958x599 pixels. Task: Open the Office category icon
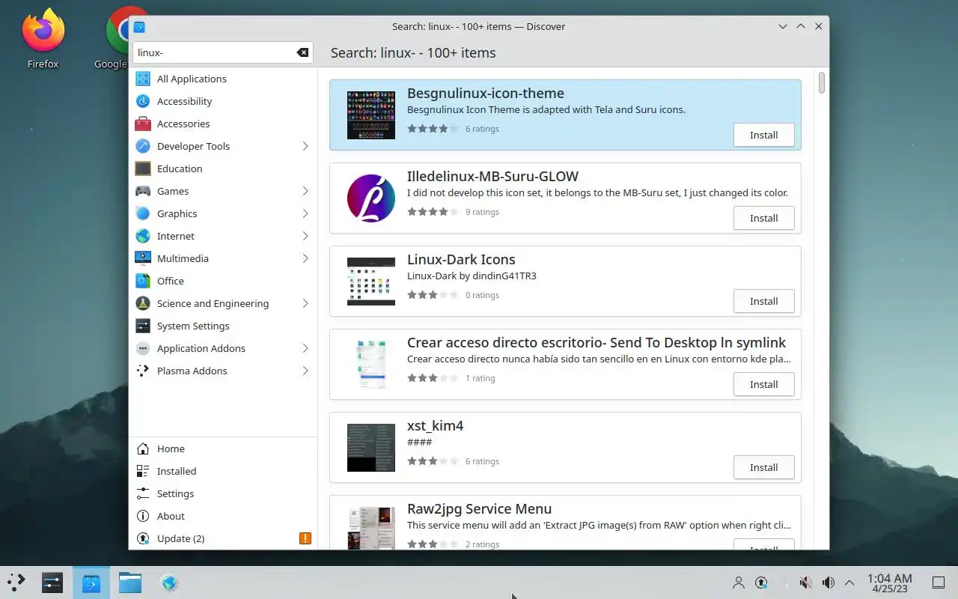(143, 281)
